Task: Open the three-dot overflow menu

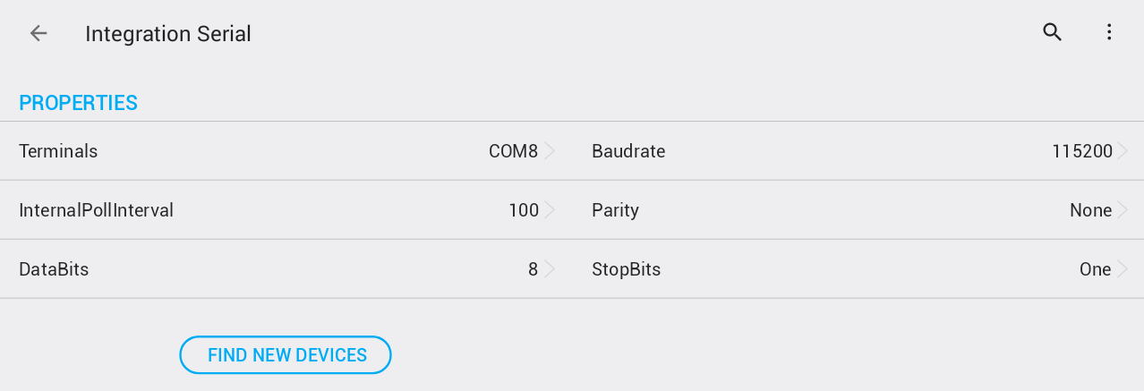Action: (1109, 33)
